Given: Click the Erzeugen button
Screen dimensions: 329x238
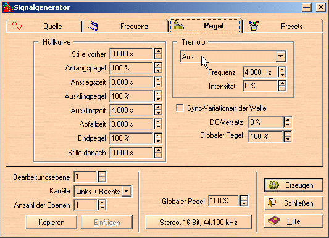Looking at the screenshot, I should coord(294,185).
